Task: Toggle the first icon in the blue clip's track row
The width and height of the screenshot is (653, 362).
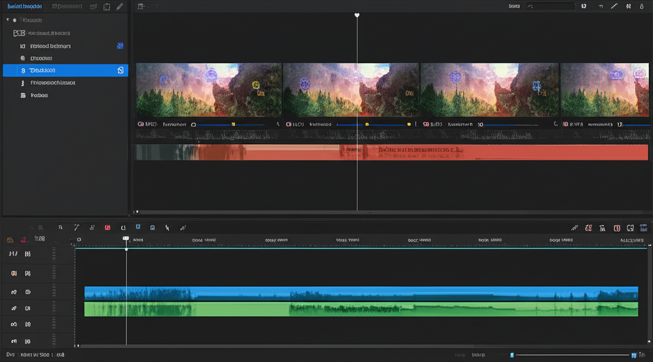Action: 14,292
